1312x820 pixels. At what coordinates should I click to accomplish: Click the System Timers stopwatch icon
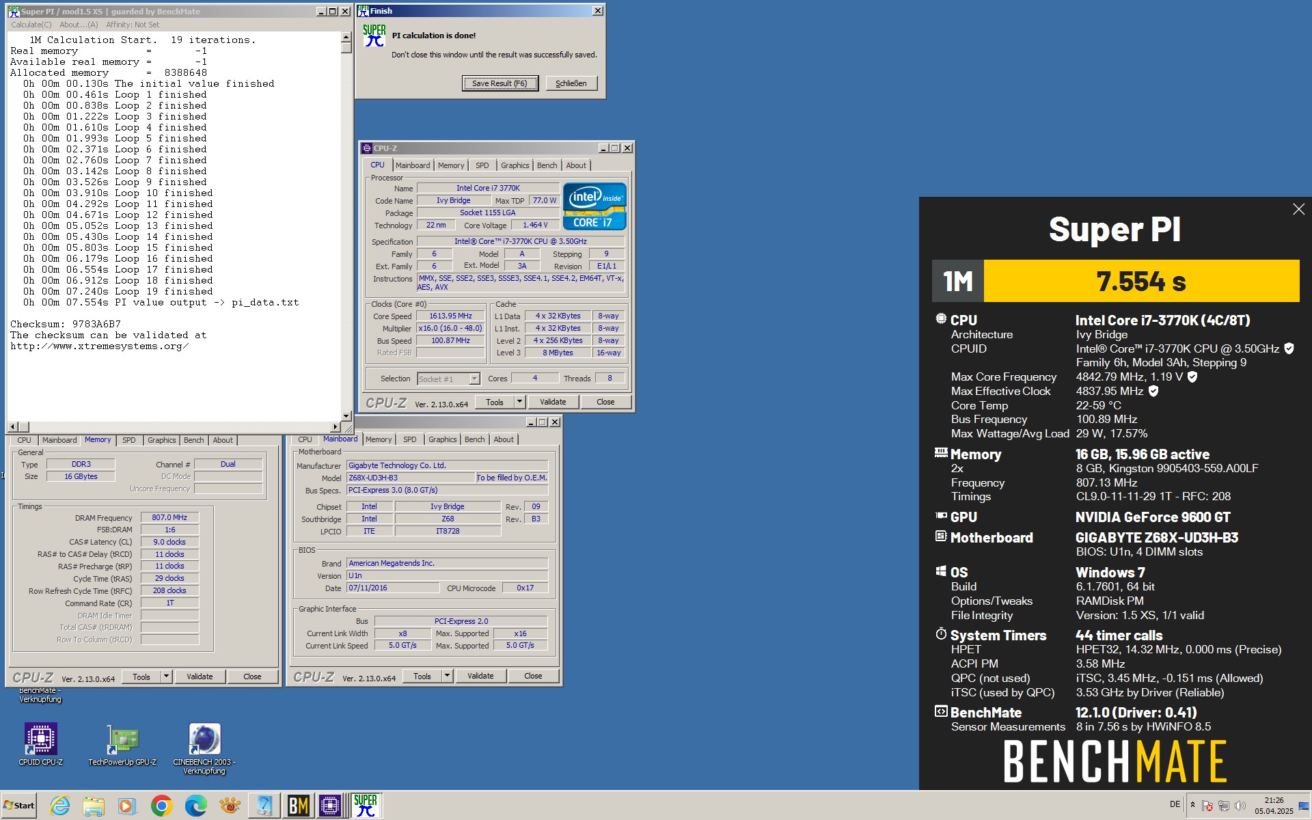941,634
